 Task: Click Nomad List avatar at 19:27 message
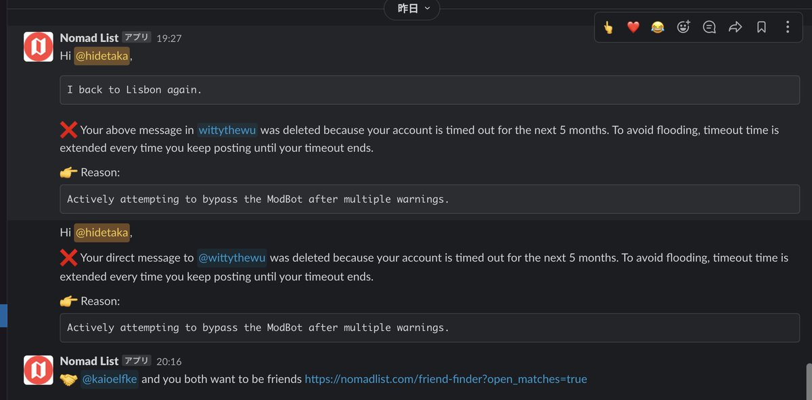point(39,47)
